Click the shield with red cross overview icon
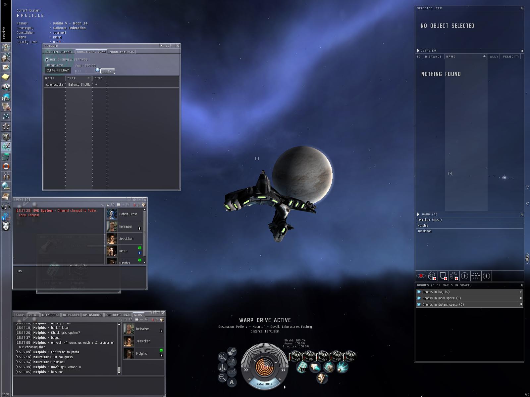This screenshot has height=397, width=530. coord(443,276)
